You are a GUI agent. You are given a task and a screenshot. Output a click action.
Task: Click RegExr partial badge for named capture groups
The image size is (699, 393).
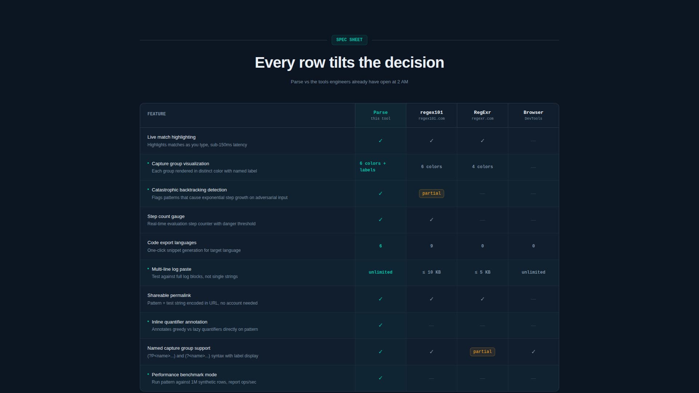pyautogui.click(x=482, y=352)
